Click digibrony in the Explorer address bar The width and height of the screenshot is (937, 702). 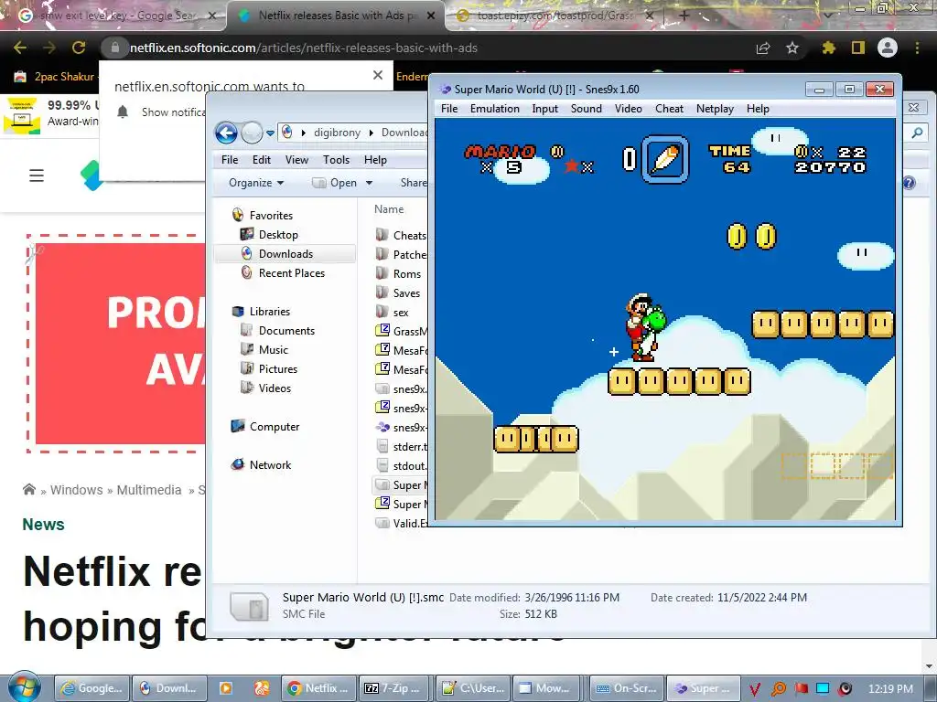coord(337,133)
